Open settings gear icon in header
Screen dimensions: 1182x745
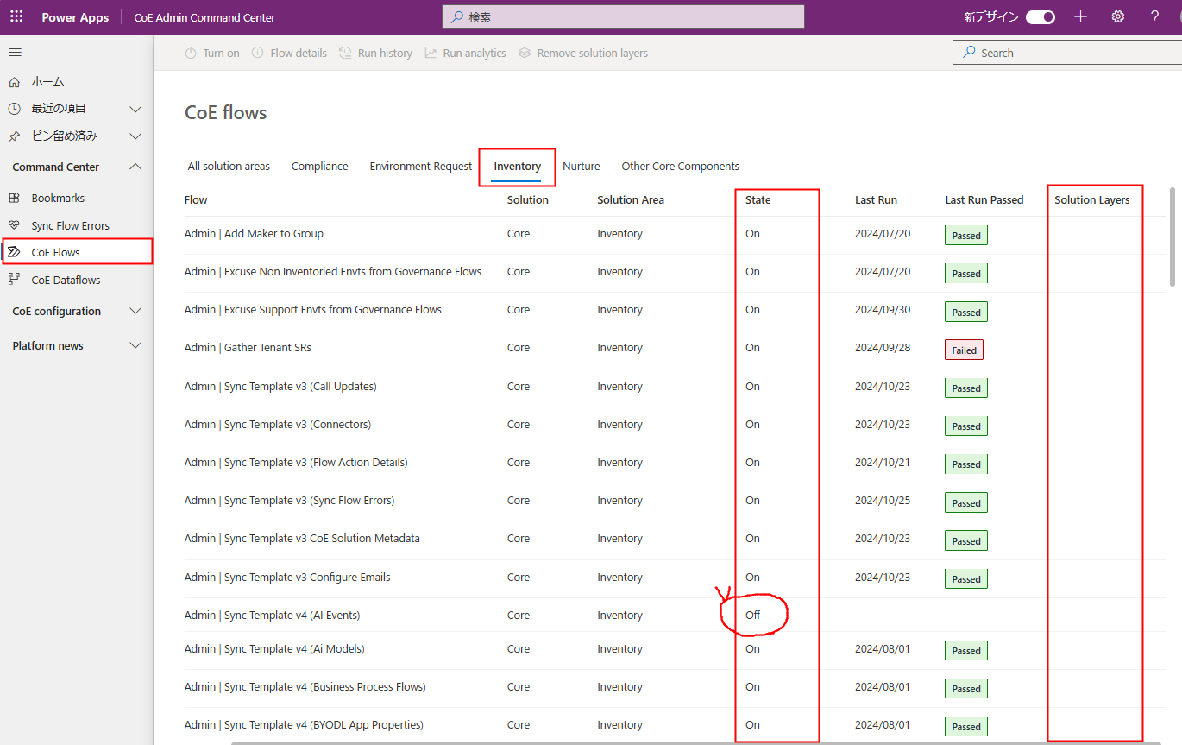pos(1117,17)
